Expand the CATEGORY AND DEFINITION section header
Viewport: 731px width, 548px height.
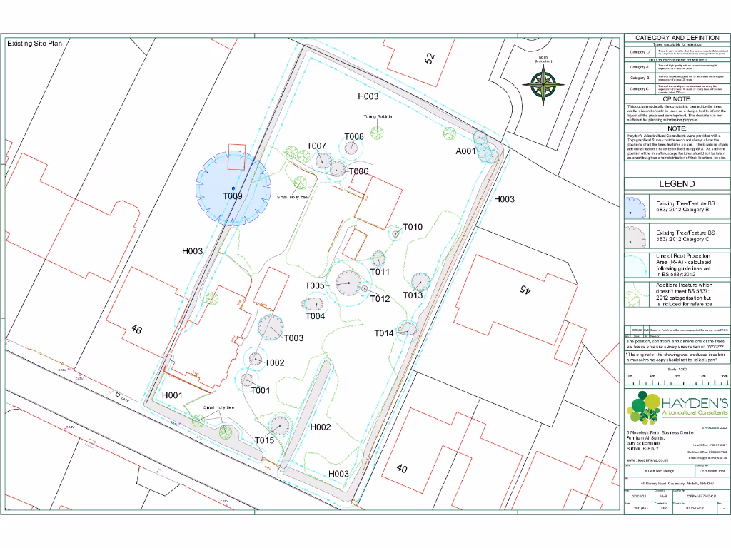(x=677, y=37)
